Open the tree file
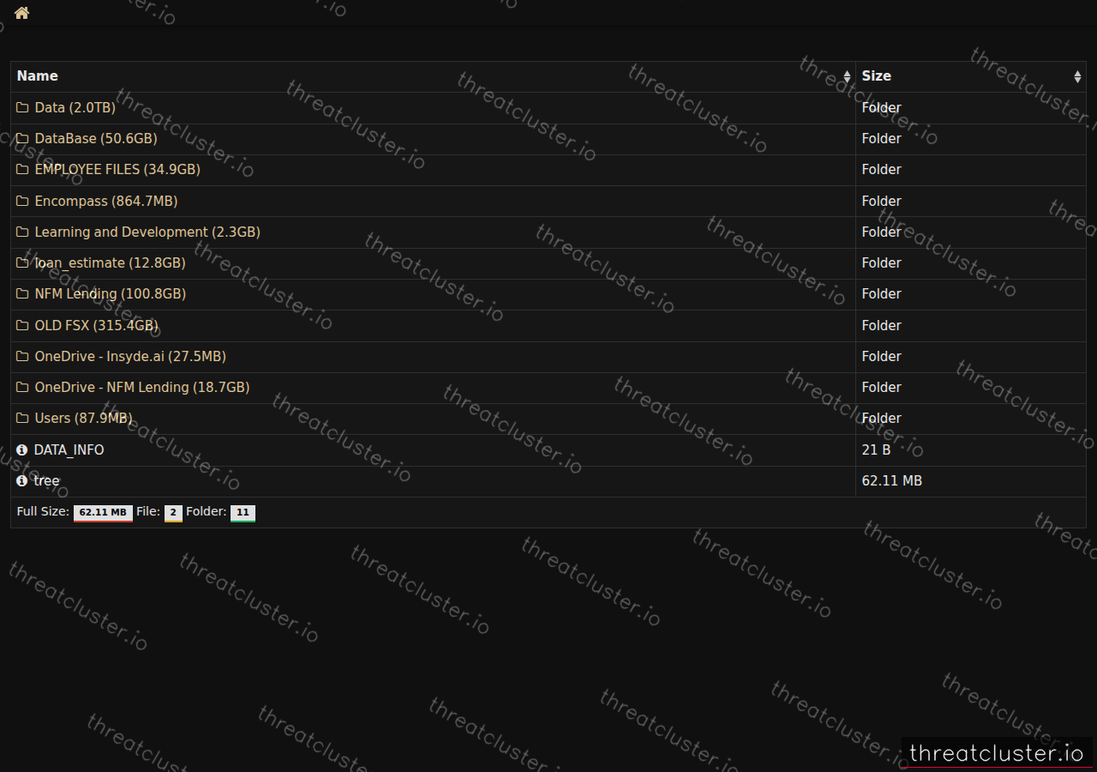The width and height of the screenshot is (1097, 772). pos(46,481)
